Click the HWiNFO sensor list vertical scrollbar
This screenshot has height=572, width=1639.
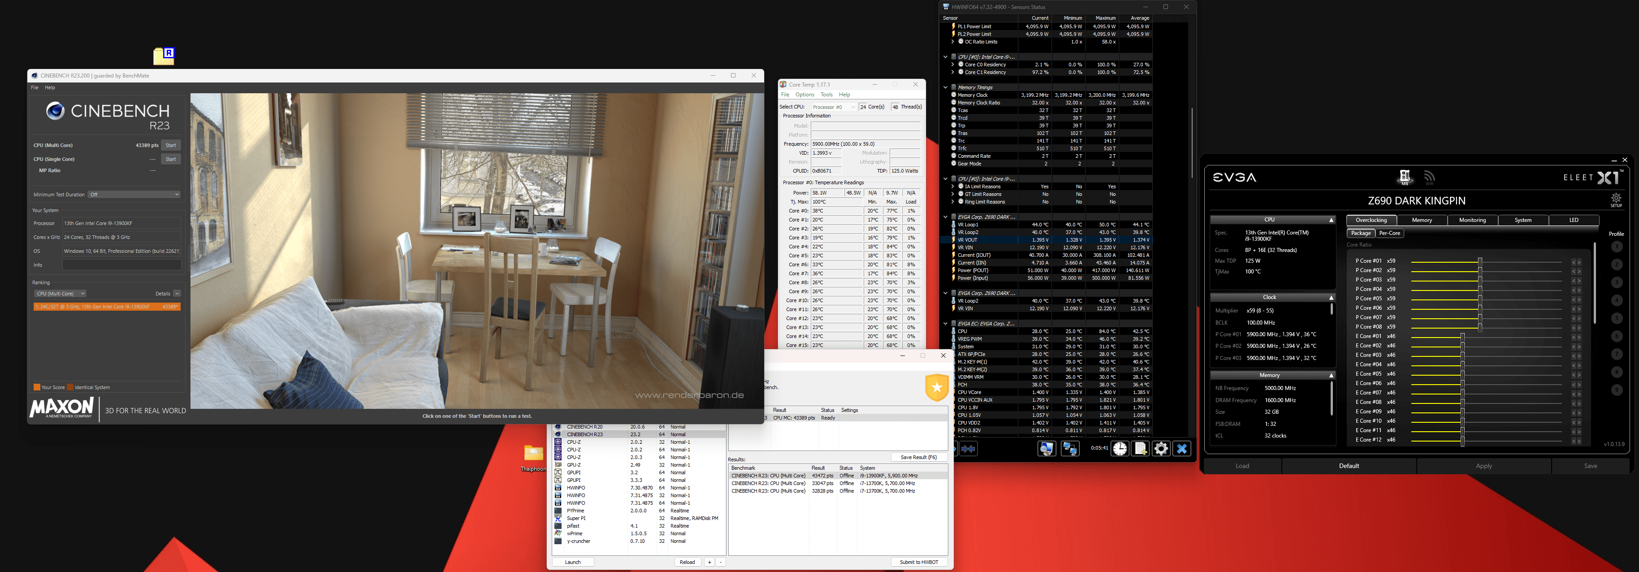pos(1192,143)
